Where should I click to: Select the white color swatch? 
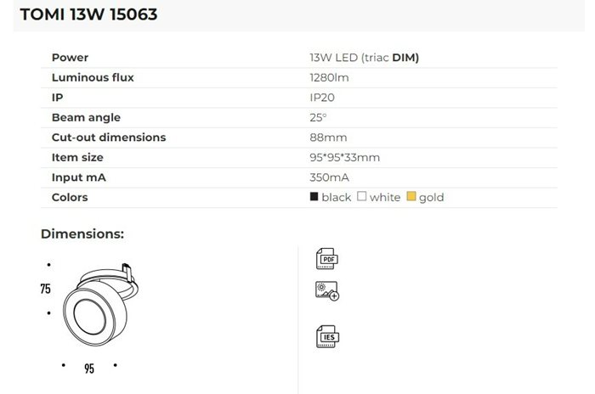tap(361, 197)
